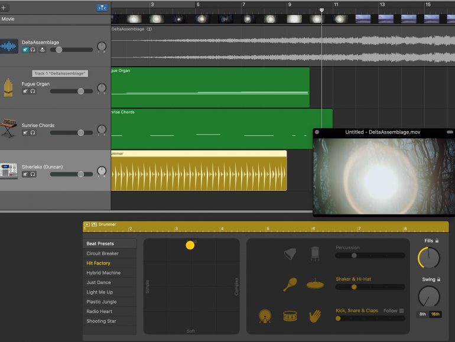455x342 pixels.
Task: Click the Fugue Organ instrument icon
Action: [x=8, y=87]
